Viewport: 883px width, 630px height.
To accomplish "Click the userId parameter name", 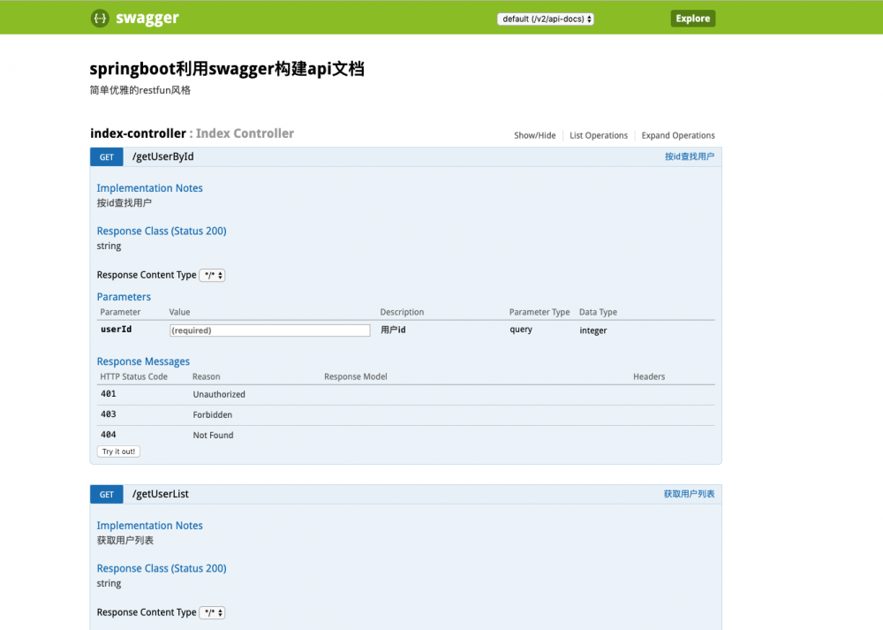I will [116, 329].
